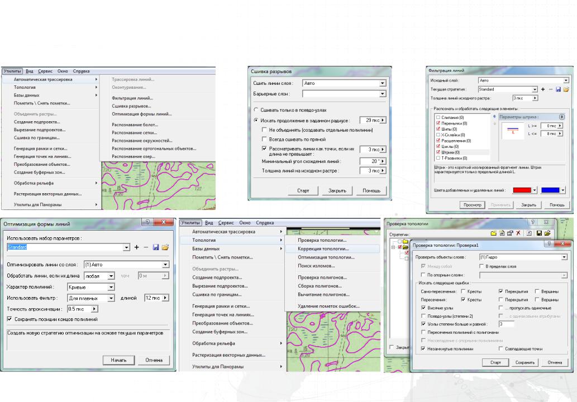Image resolution: width=577 pixels, height=402 pixels.
Task: Toggle Висячие узлы checkbox
Action: 423,308
